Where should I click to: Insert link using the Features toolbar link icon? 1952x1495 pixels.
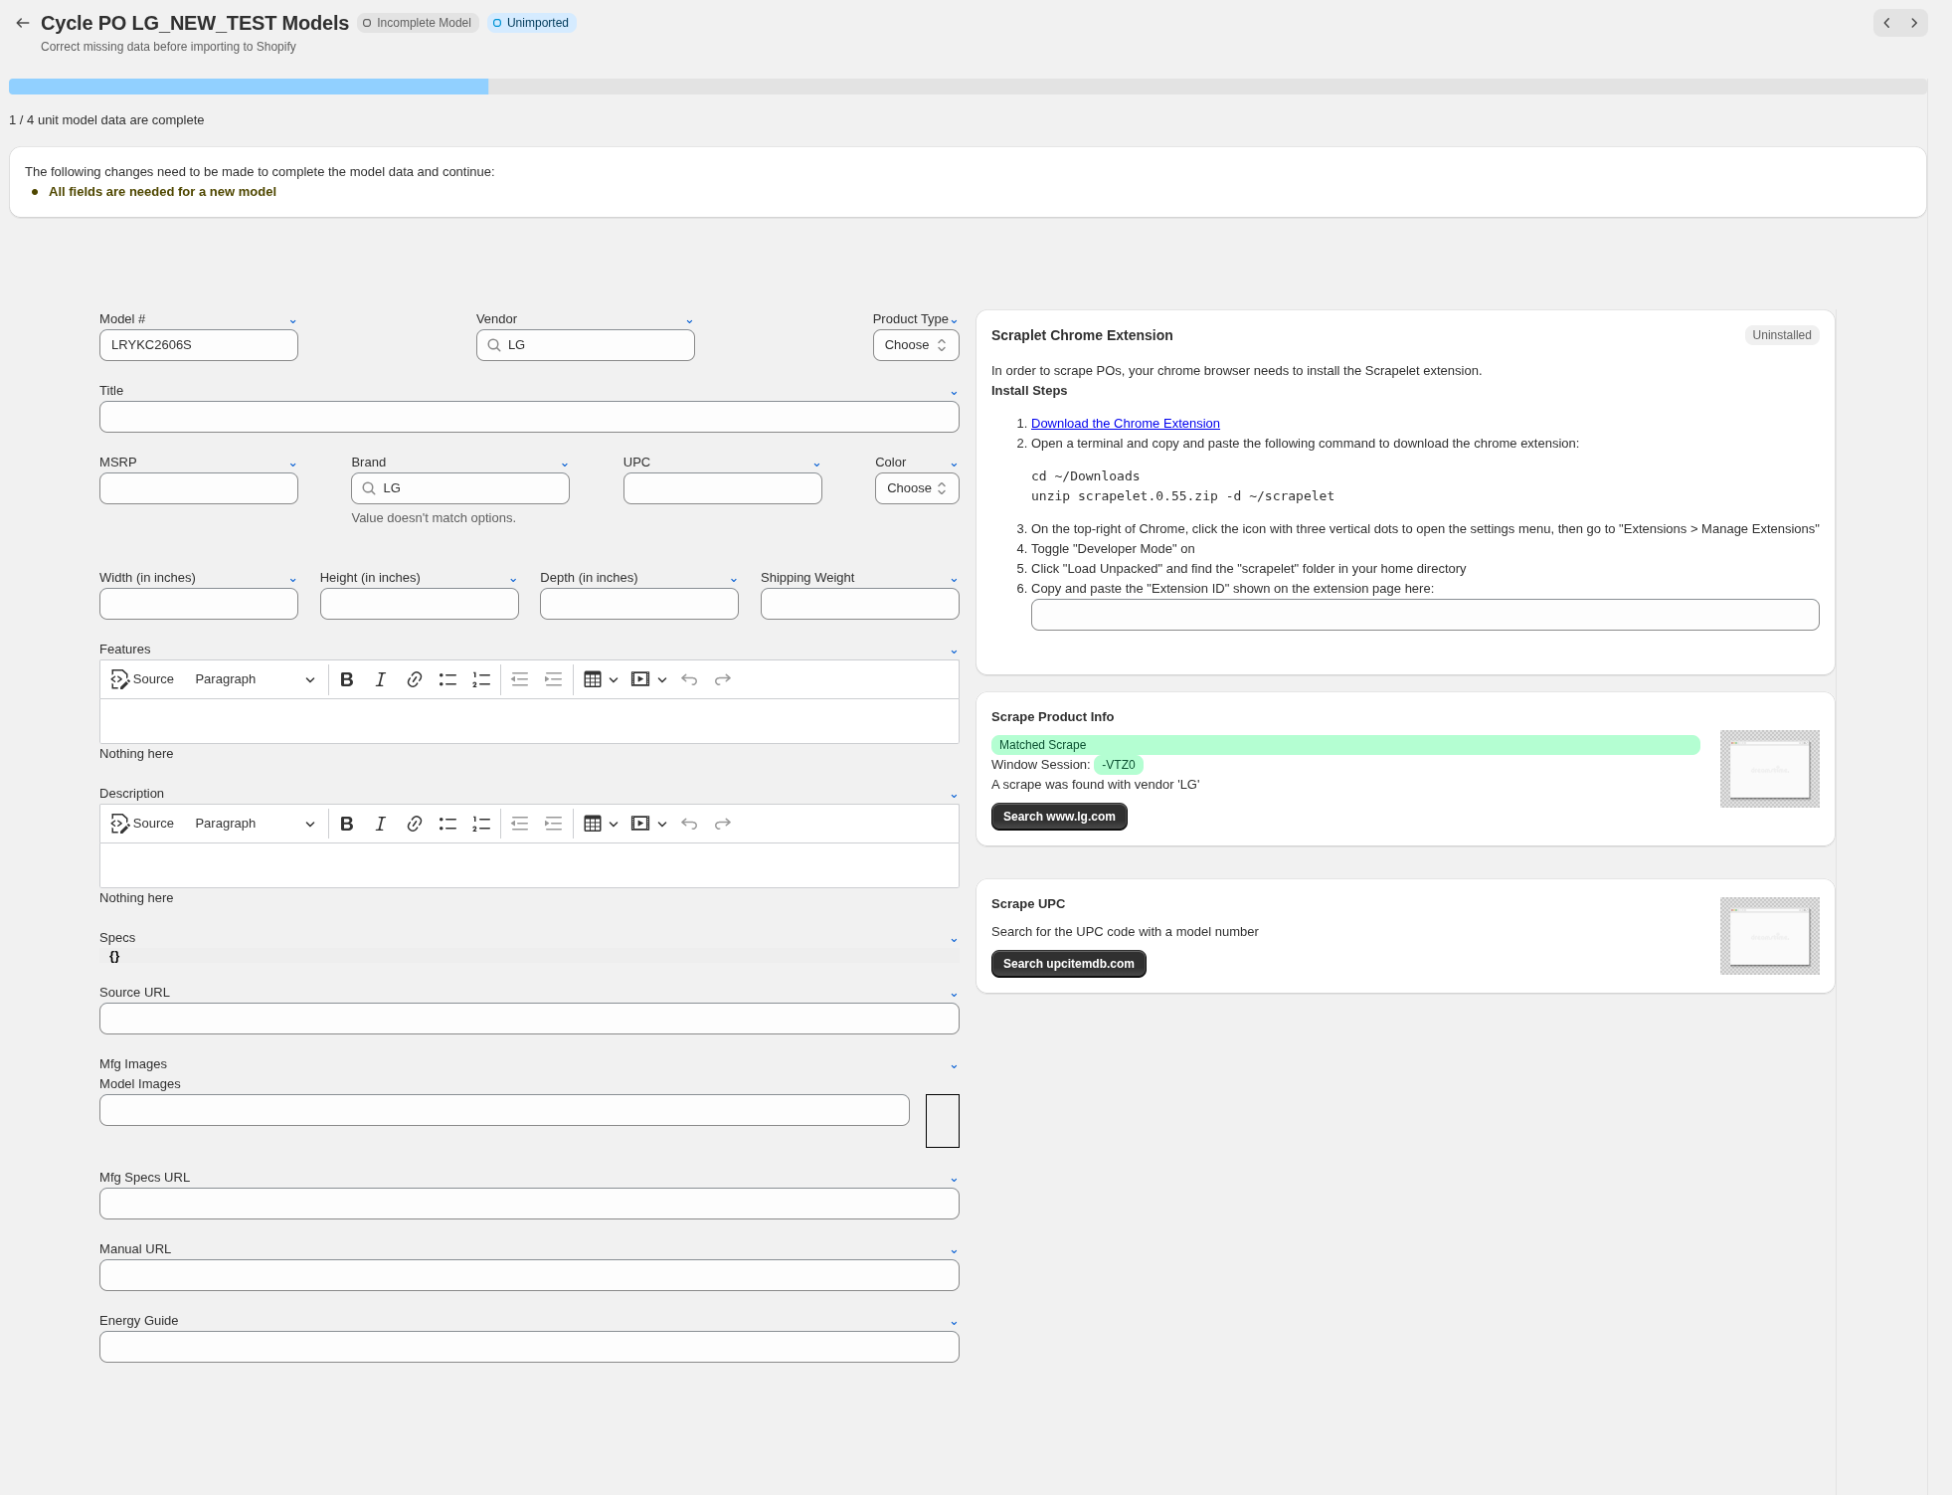click(414, 679)
